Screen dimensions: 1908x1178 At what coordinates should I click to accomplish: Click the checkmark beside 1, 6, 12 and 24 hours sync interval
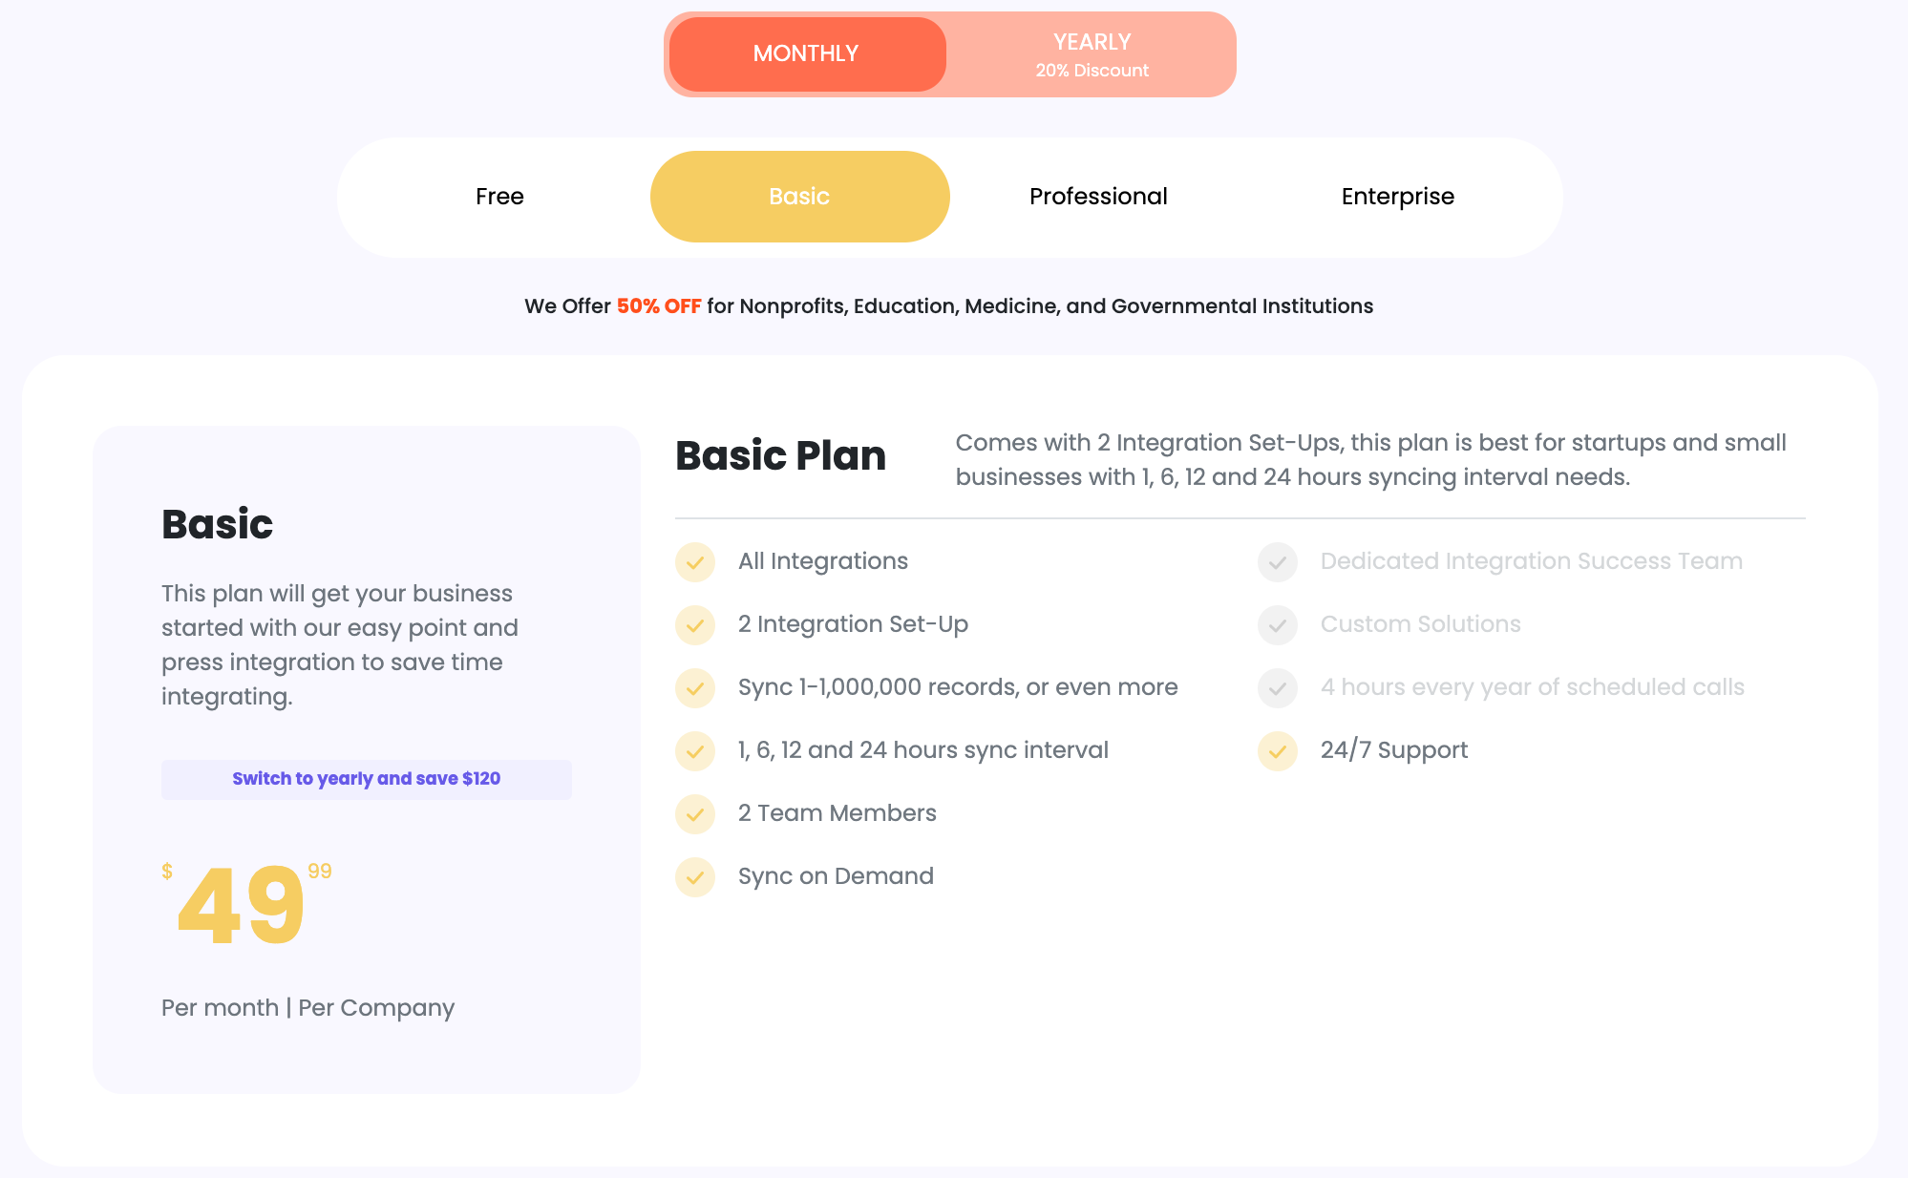coord(695,751)
